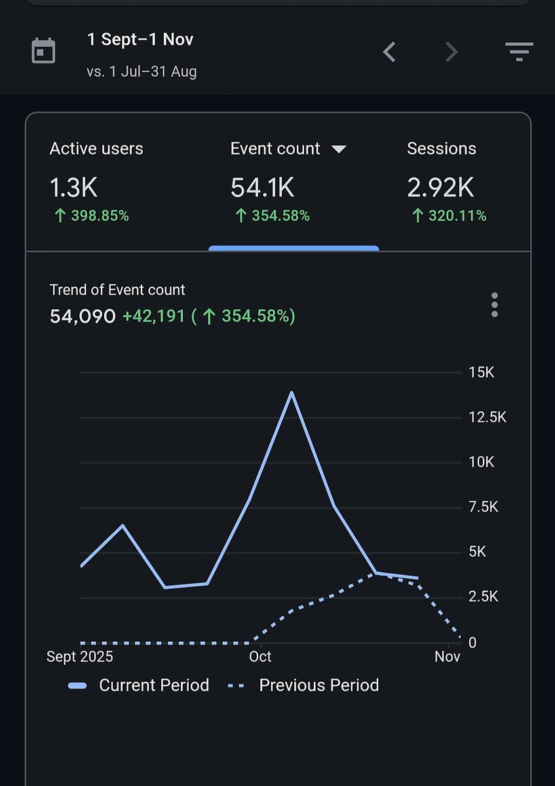Tap the +42,191 change value

154,317
